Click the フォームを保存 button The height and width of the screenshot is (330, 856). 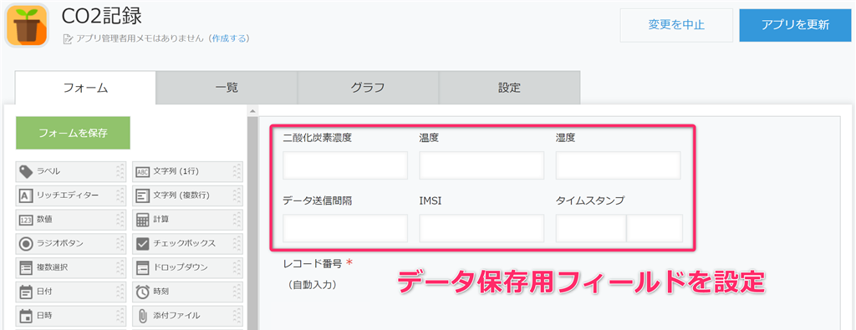74,133
